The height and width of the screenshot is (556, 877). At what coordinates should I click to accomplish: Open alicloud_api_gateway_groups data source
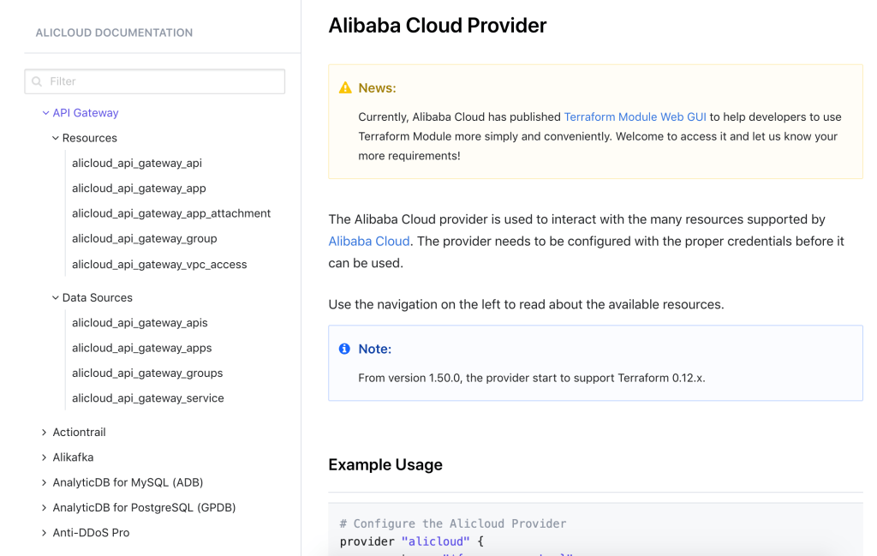click(x=147, y=373)
